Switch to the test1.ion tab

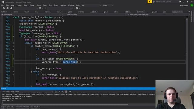(x=4, y=12)
